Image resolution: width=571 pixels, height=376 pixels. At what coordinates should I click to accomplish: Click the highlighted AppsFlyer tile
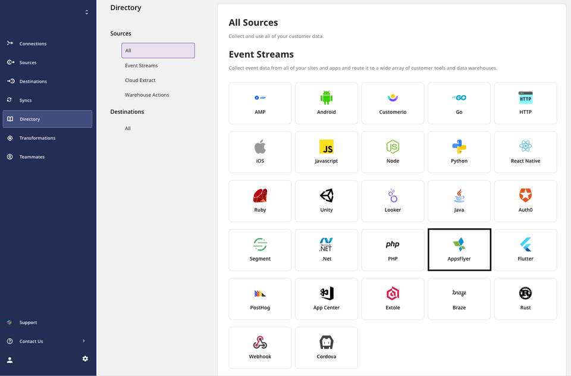coord(459,249)
